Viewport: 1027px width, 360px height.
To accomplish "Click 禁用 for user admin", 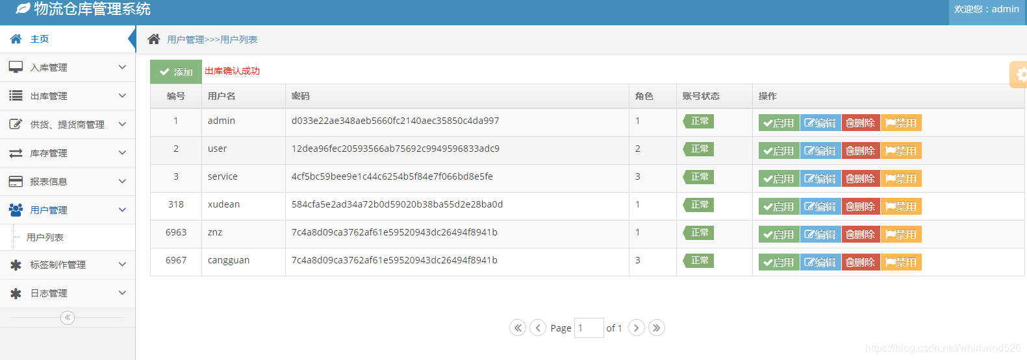I will click(901, 123).
